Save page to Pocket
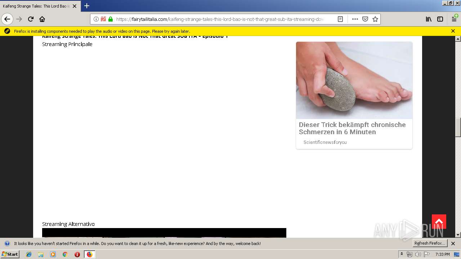This screenshot has height=259, width=461. [x=365, y=19]
